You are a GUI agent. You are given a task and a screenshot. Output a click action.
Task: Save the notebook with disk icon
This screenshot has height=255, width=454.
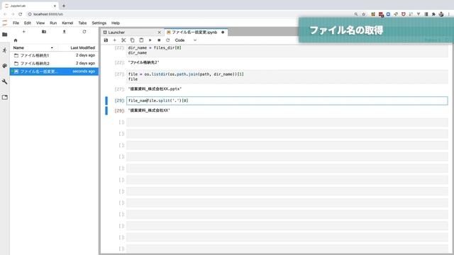pos(106,40)
